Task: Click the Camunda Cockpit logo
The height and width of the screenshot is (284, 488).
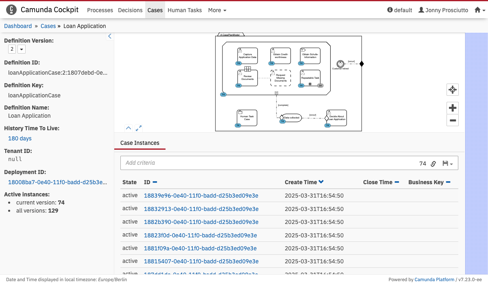Action: pos(12,10)
